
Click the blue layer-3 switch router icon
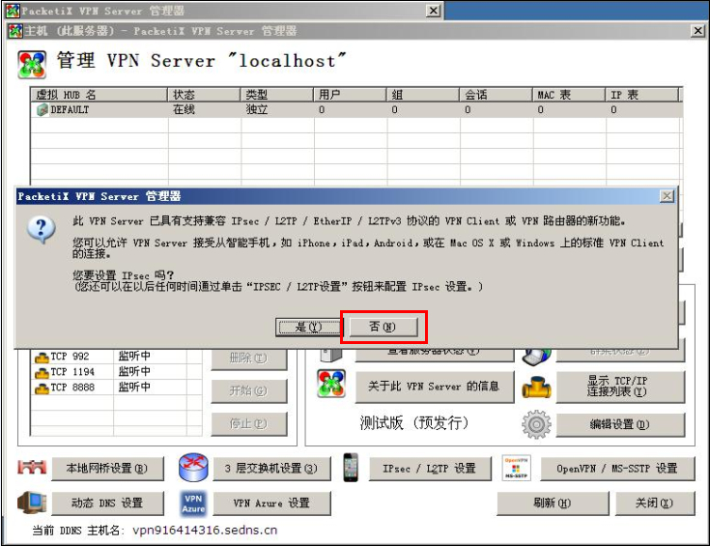coord(193,467)
